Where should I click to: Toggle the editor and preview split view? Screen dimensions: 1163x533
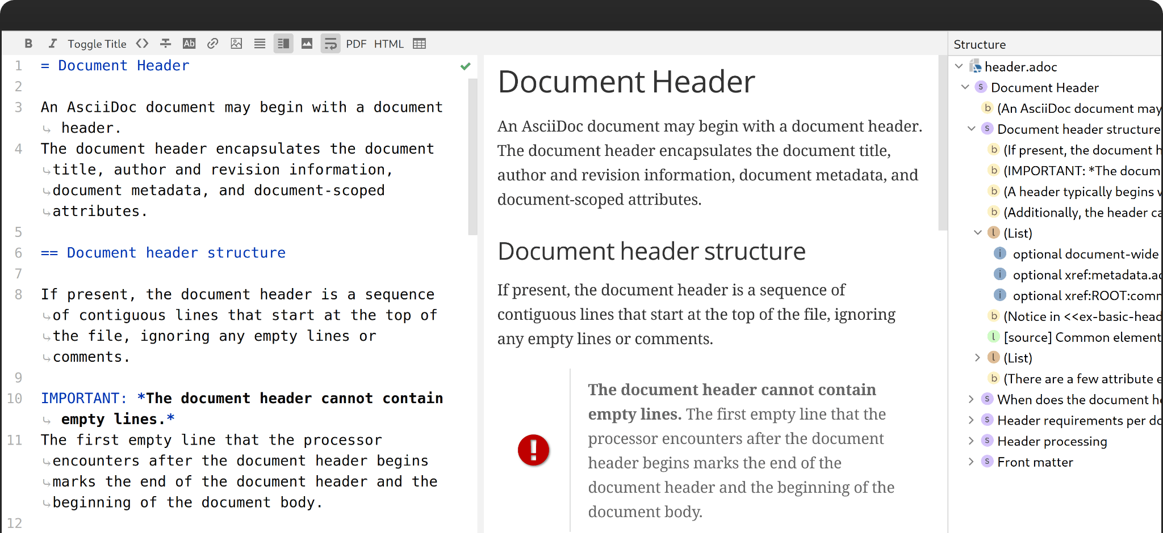283,44
